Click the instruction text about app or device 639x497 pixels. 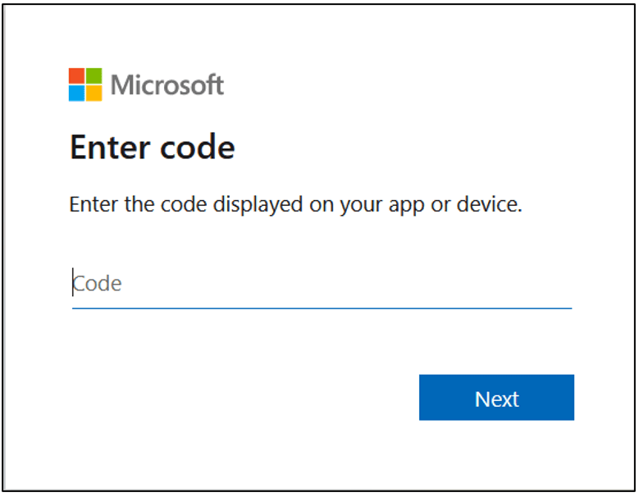click(x=296, y=204)
